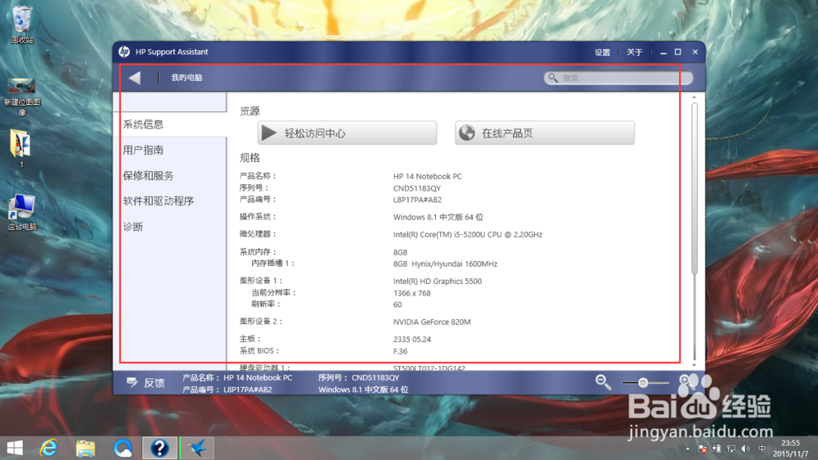Close the HP Support Assistant window
The image size is (818, 460).
[694, 52]
